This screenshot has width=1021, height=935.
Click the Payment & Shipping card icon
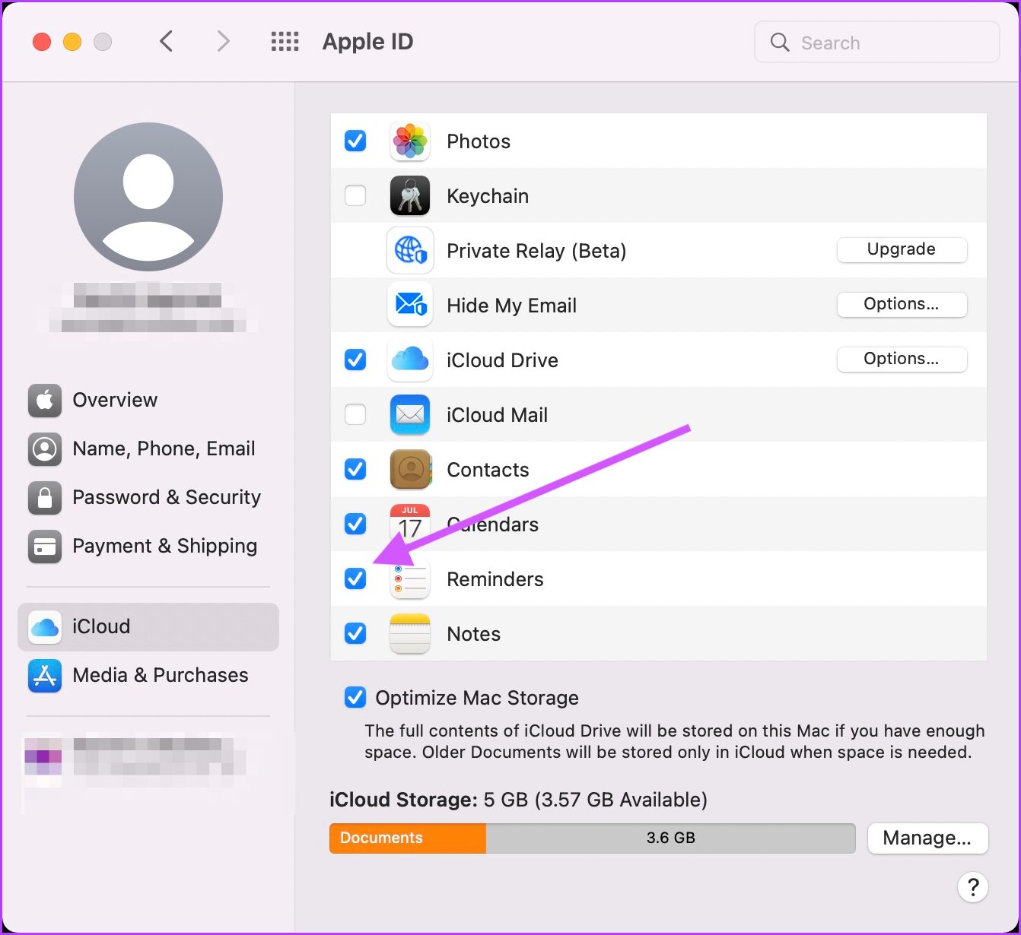click(x=45, y=546)
